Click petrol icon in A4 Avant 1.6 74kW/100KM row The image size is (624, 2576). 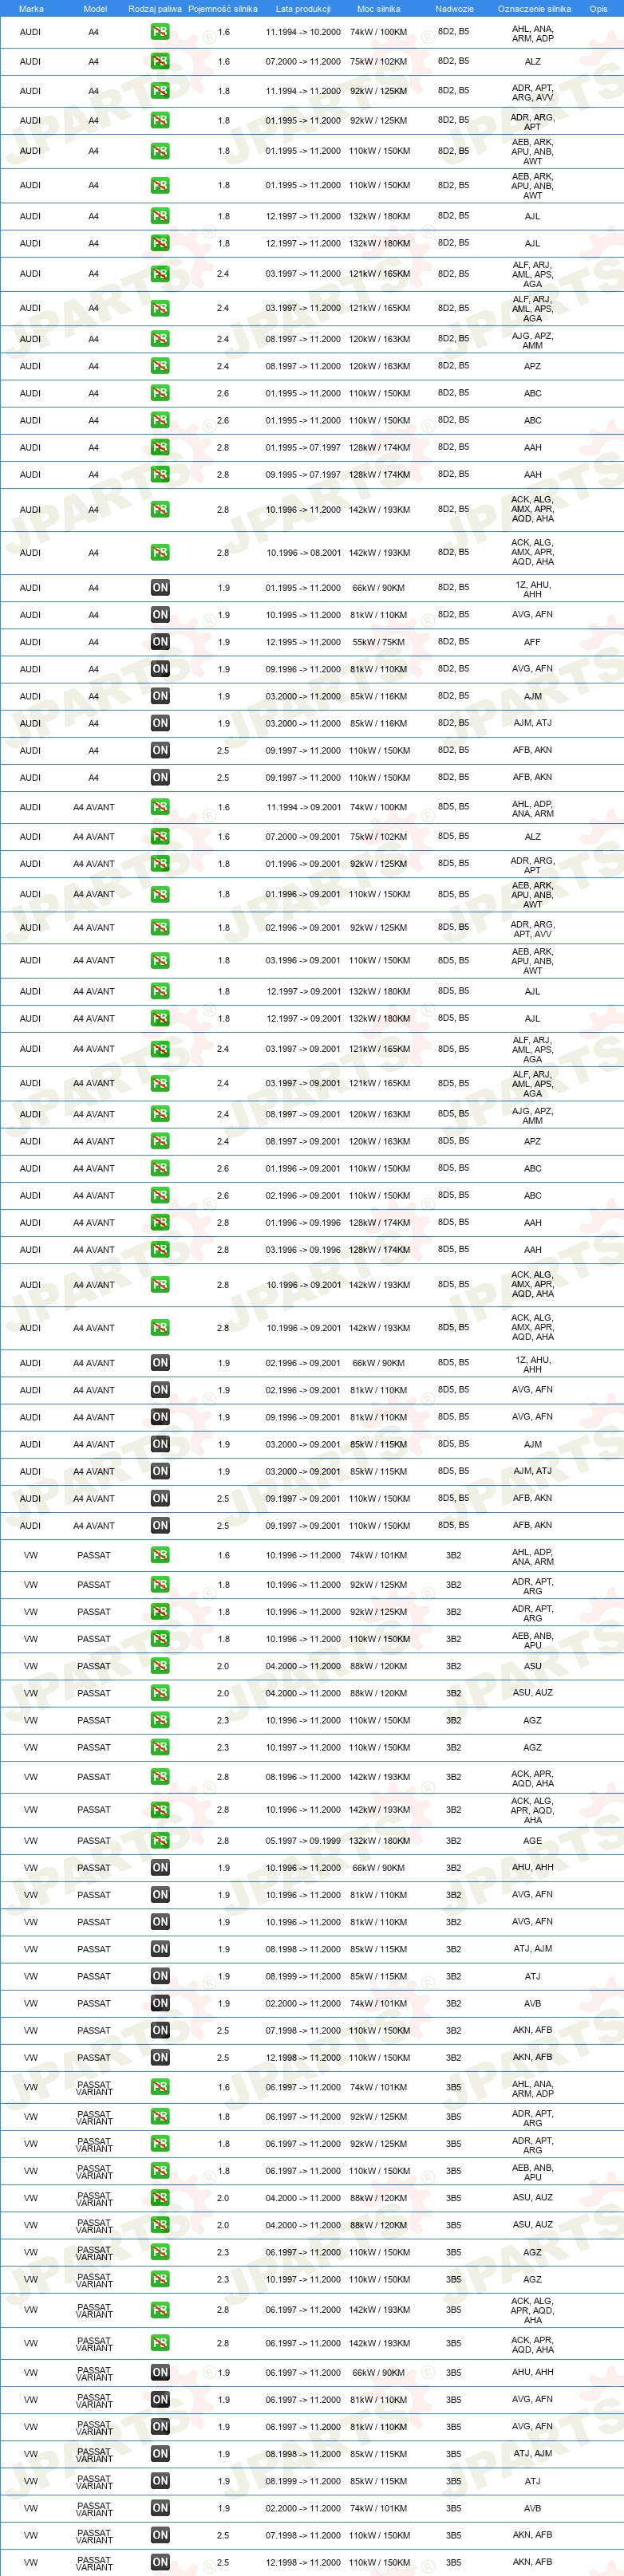160,807
